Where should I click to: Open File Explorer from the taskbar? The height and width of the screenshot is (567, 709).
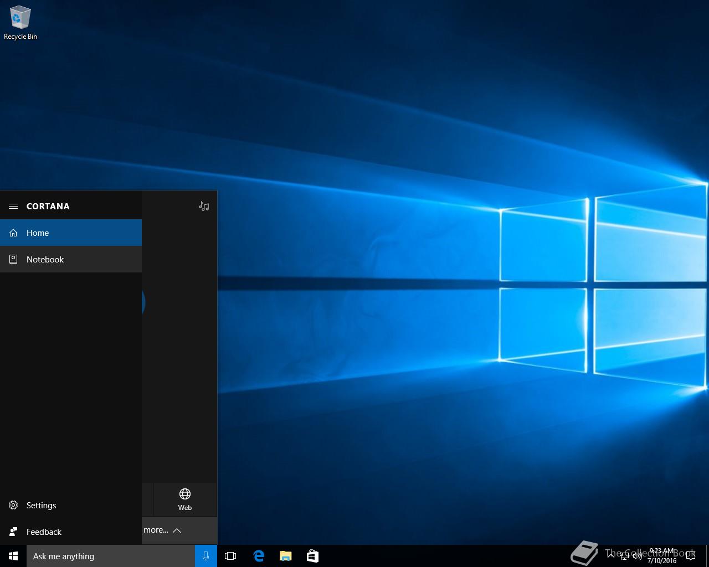tap(286, 556)
